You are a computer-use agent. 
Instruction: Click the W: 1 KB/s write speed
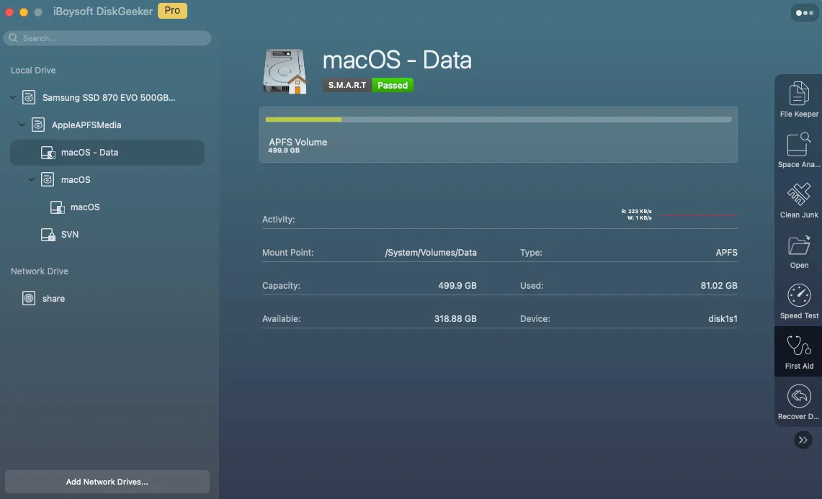(x=639, y=217)
